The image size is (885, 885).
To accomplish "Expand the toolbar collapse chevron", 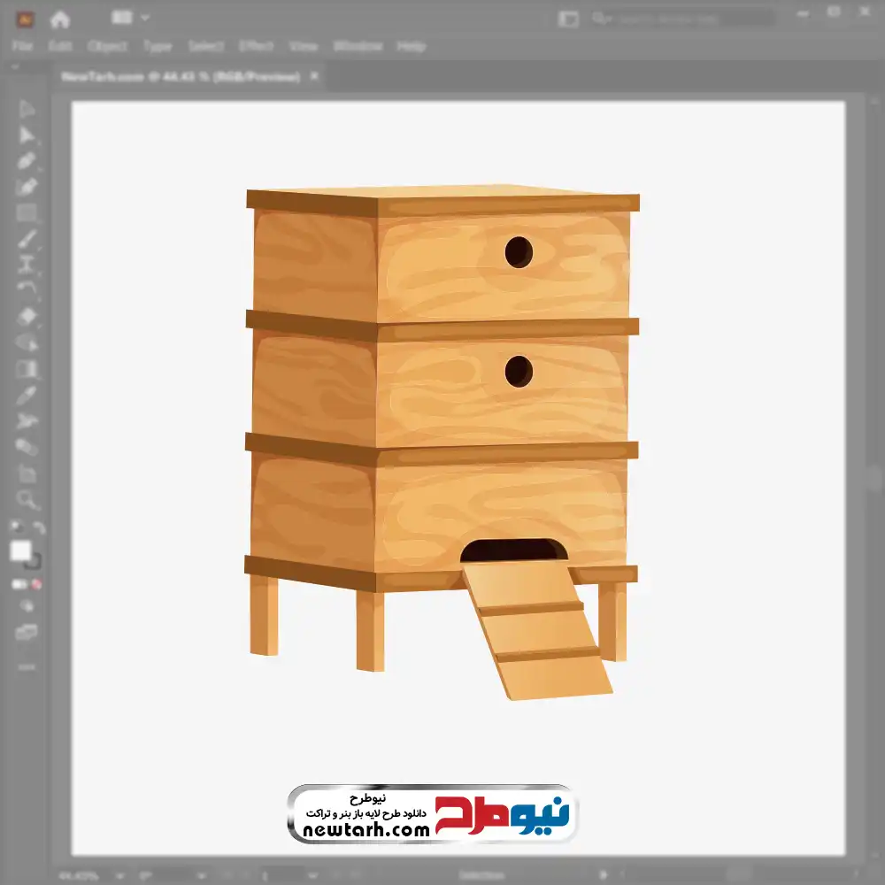I will pos(16,67).
